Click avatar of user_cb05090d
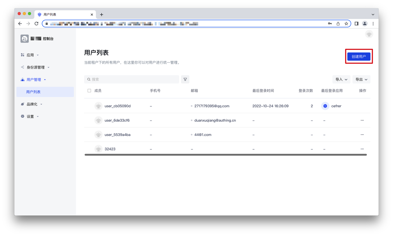 pos(98,106)
